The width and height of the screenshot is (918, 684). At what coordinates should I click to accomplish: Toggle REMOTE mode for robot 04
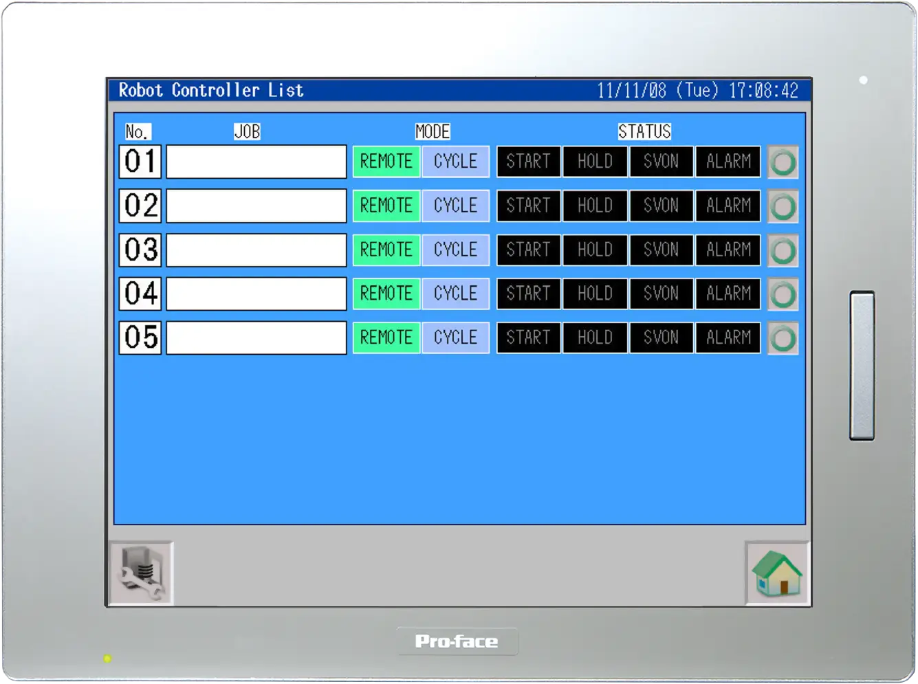(x=386, y=294)
